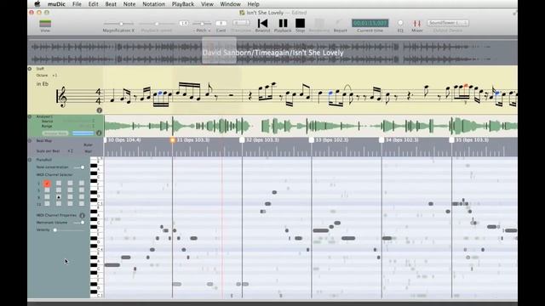Select beat marker 33 in Beat Map
The width and height of the screenshot is (545, 306).
(x=312, y=140)
